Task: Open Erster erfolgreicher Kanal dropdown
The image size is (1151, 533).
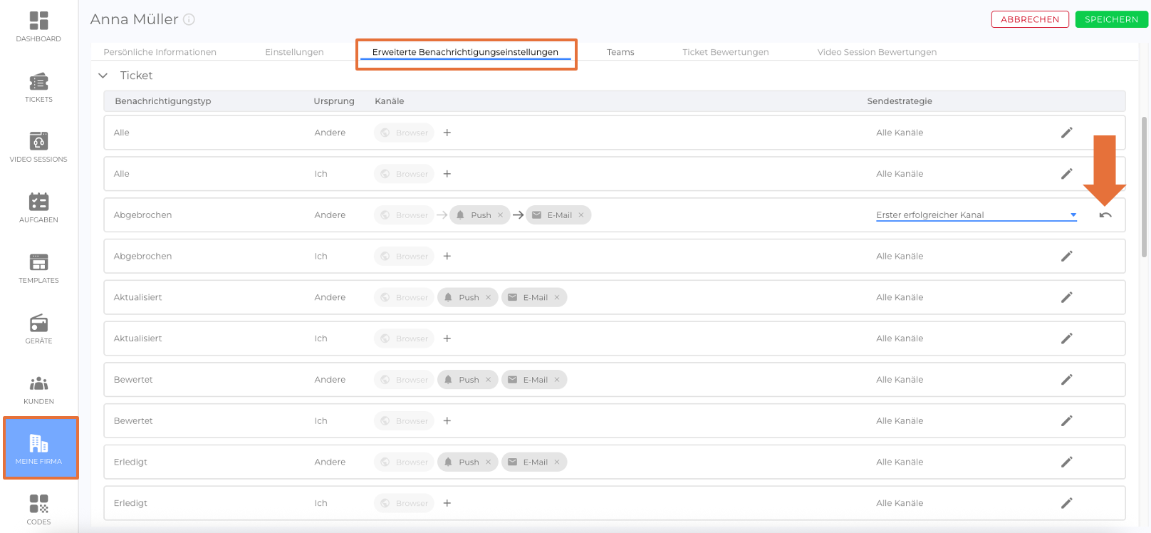Action: tap(976, 215)
